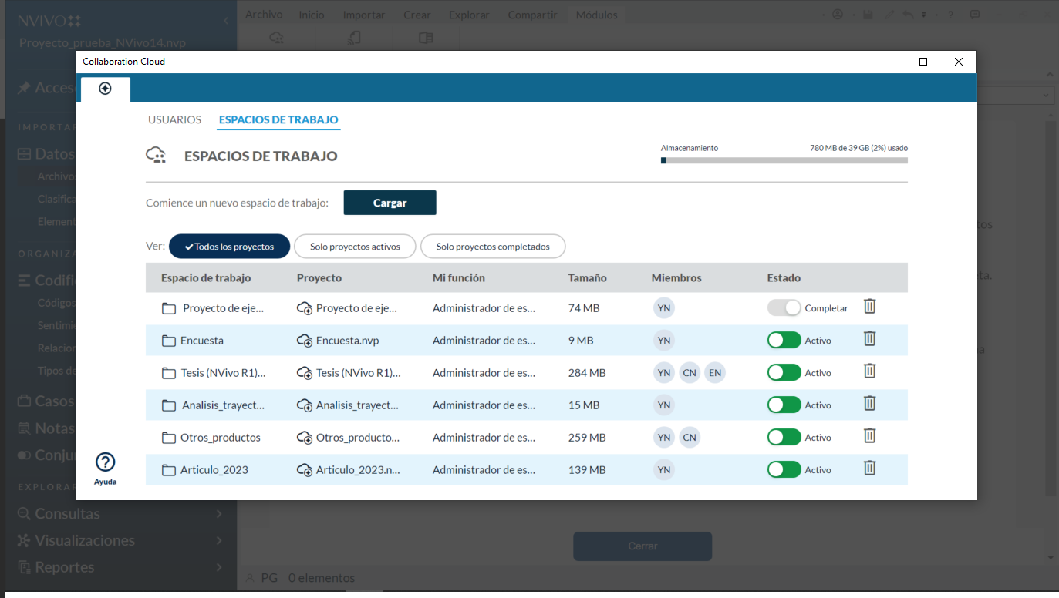Click the feedback speech bubble icon in NVivo
This screenshot has height=598, width=1059.
[x=975, y=15]
